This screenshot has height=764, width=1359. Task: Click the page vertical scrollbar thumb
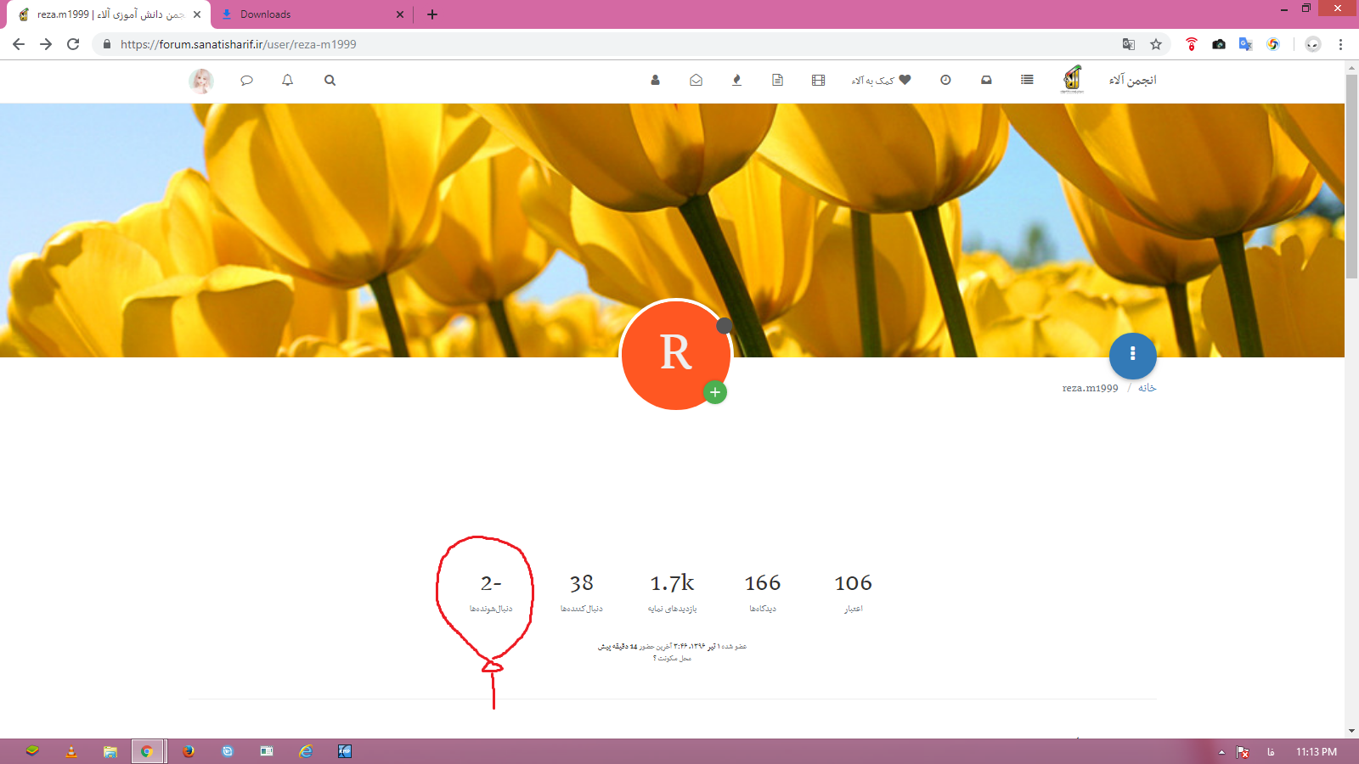(1351, 176)
